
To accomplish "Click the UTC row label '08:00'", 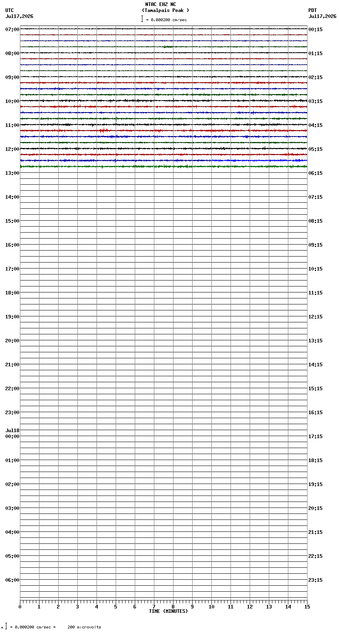I will pyautogui.click(x=12, y=53).
